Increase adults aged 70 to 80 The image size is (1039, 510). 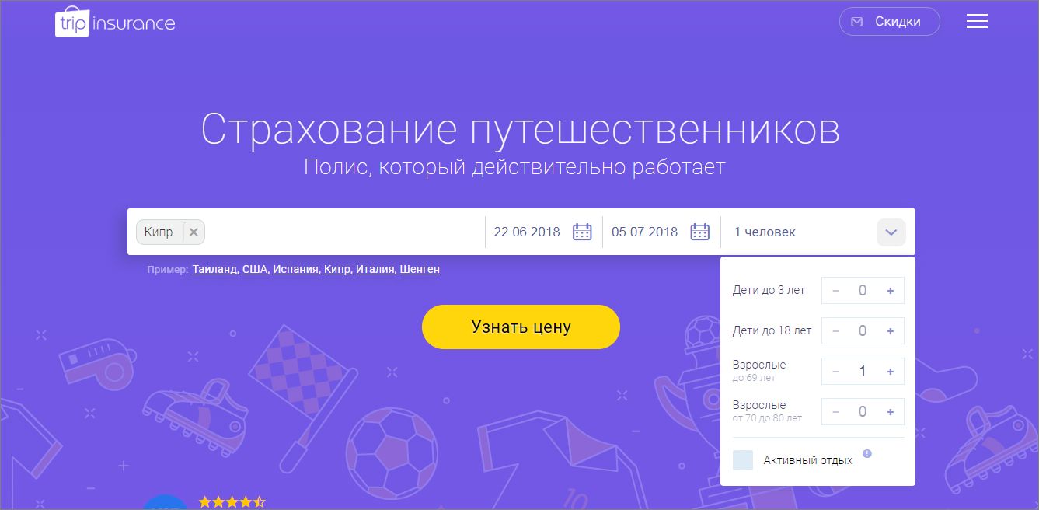[x=891, y=412]
